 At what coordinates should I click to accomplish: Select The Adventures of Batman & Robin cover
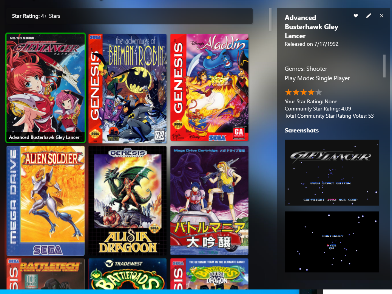click(128, 89)
